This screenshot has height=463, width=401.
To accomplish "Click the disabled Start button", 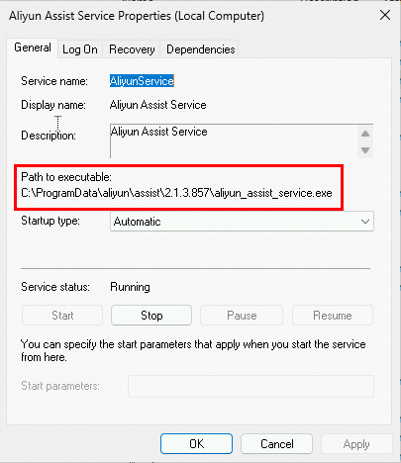I will [62, 316].
